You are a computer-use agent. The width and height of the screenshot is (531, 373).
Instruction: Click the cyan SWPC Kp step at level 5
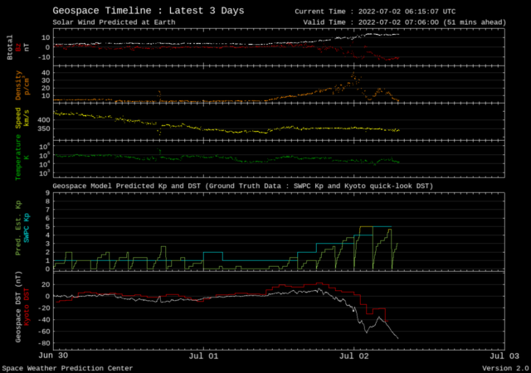382,226
